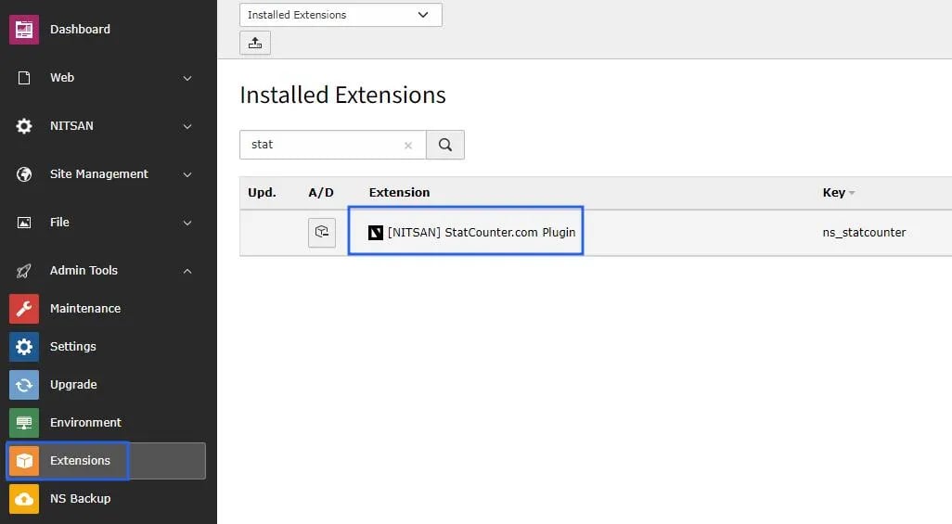Expand the Site Management chevron

pyautogui.click(x=187, y=175)
